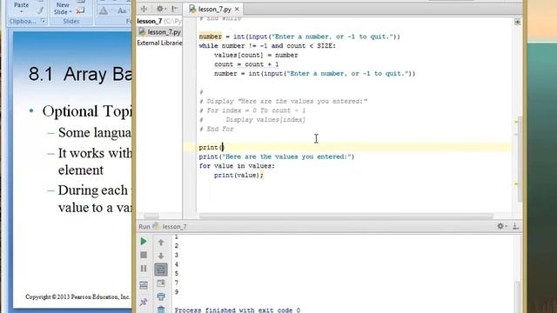Hide the Project tool window icon

tap(174, 9)
